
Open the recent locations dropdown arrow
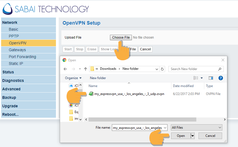click(80, 69)
